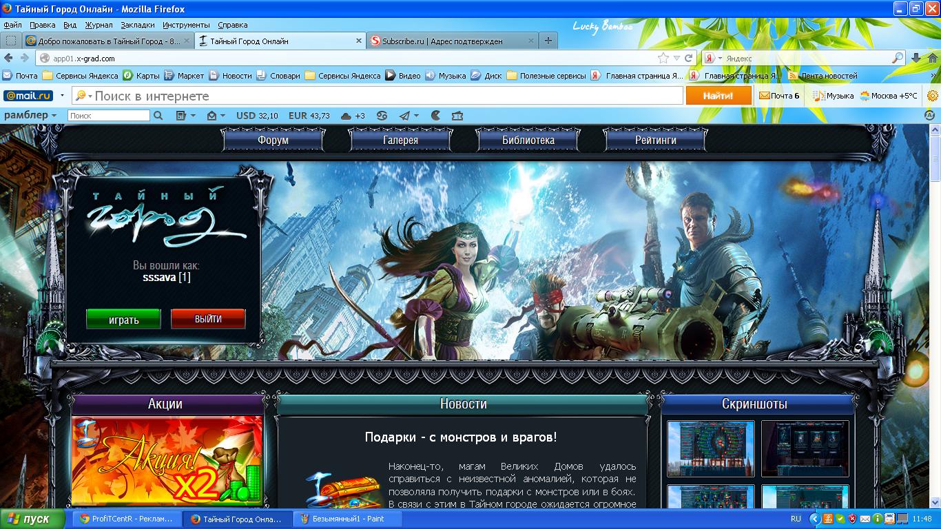The width and height of the screenshot is (941, 529).
Task: Open the Карты bookmark
Action: 141,76
